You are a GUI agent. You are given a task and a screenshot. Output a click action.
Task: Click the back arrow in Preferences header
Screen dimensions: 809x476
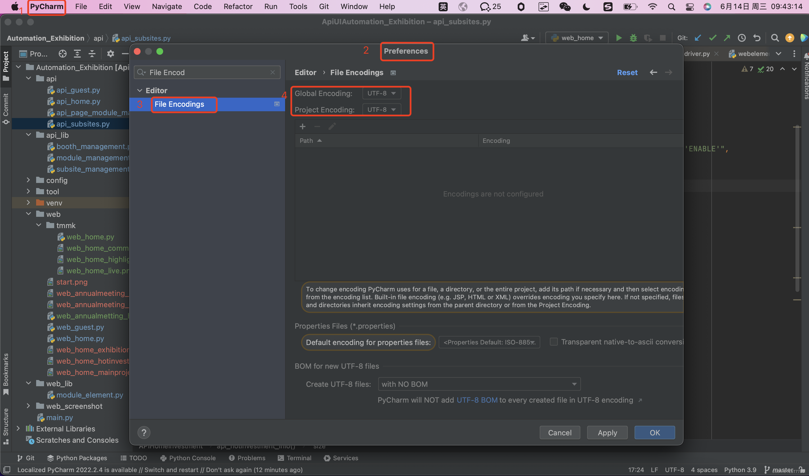pyautogui.click(x=653, y=73)
